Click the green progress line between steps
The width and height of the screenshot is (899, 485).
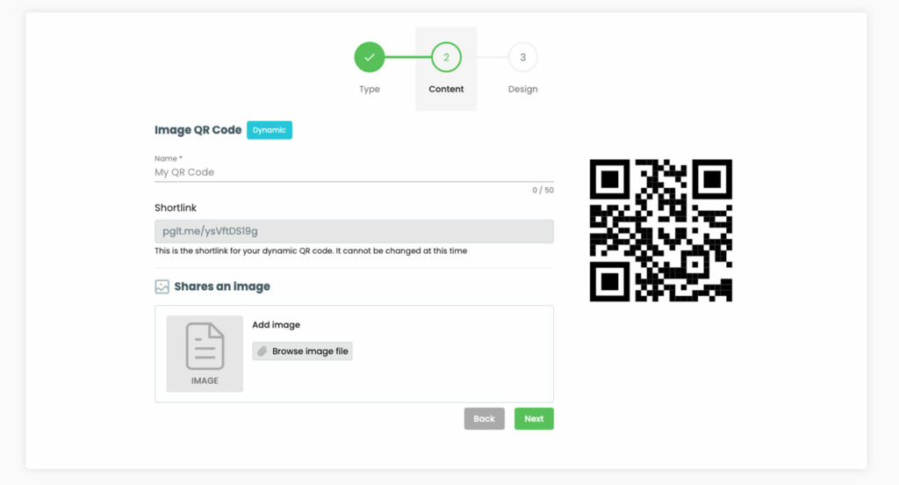click(x=407, y=57)
